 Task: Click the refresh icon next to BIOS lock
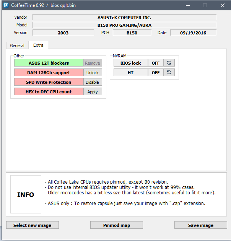[x=169, y=63]
